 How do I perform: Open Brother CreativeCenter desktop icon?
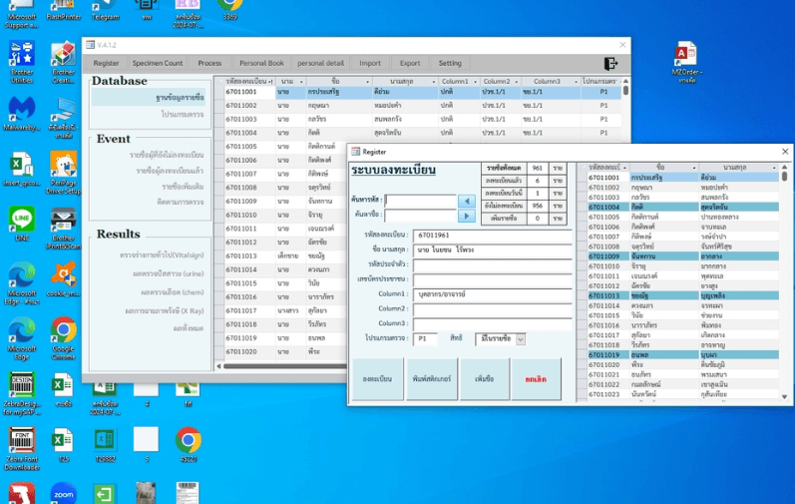64,62
